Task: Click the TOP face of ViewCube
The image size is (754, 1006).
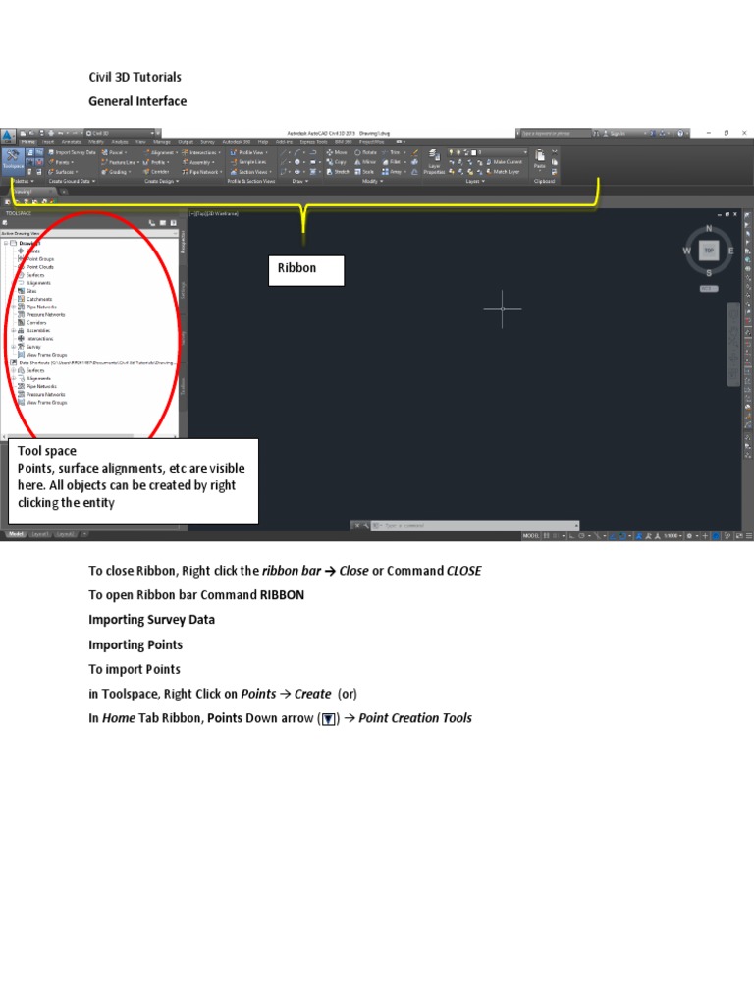Action: point(709,251)
